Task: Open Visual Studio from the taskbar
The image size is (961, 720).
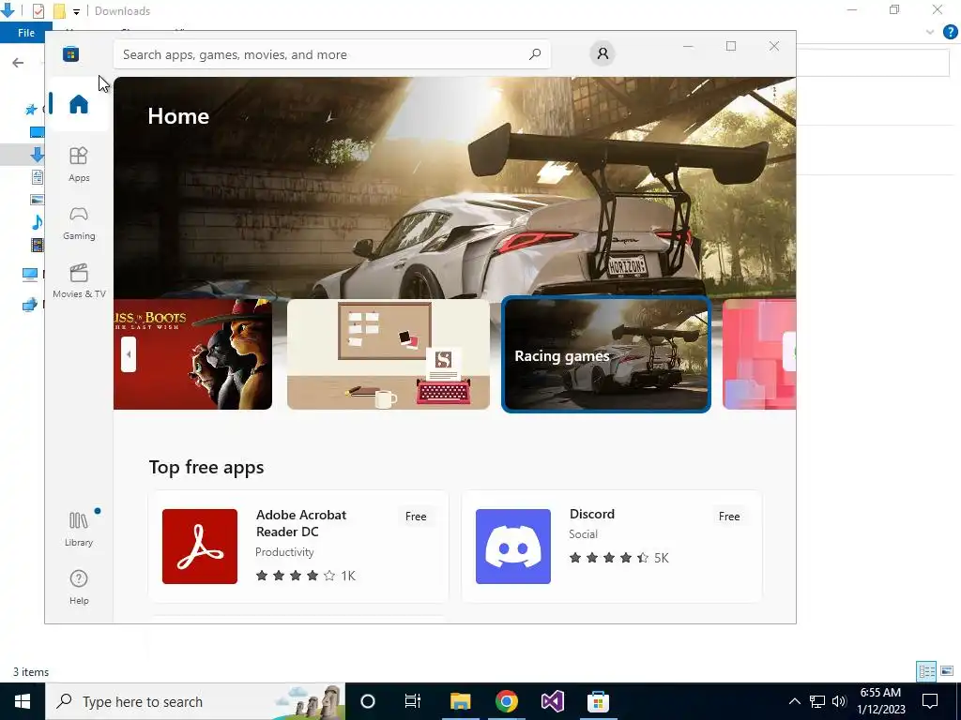Action: coord(552,701)
